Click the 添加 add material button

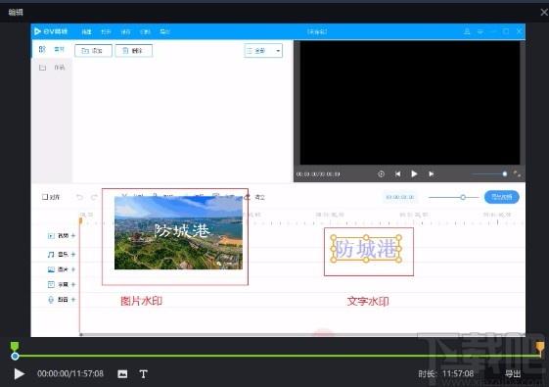click(94, 51)
